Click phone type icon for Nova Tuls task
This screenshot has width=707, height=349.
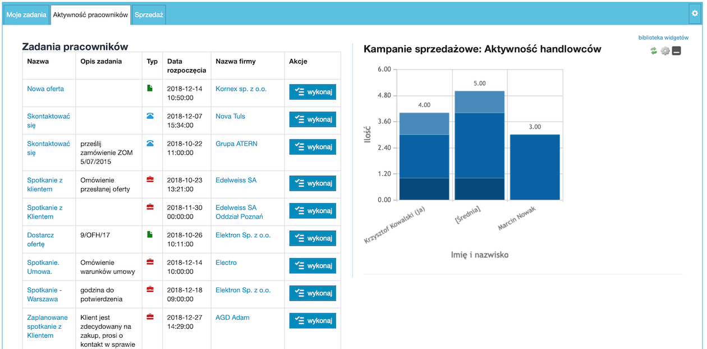pyautogui.click(x=150, y=116)
